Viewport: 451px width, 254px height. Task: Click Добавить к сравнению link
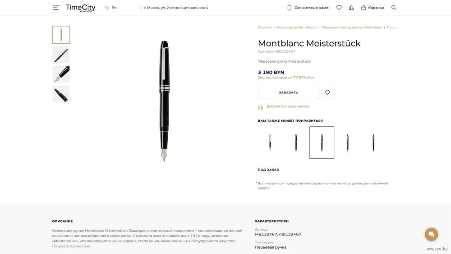tap(287, 106)
